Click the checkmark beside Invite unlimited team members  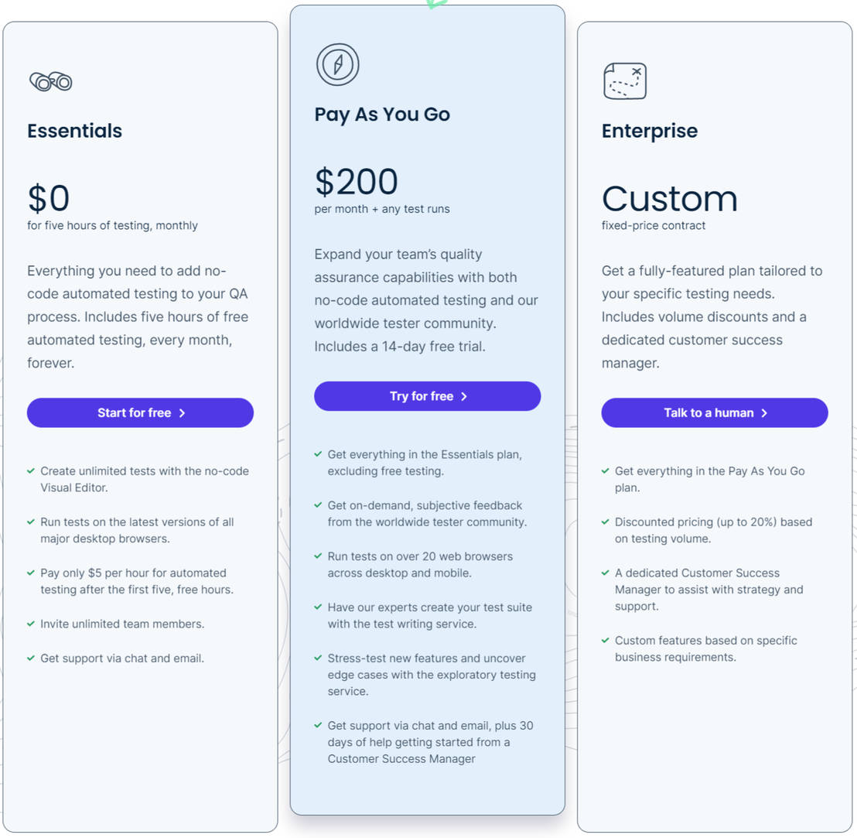(x=31, y=624)
